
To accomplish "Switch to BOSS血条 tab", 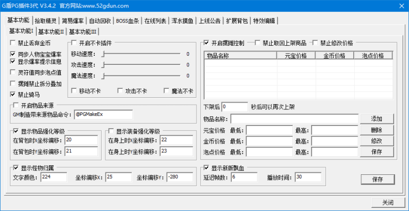I will (128, 21).
